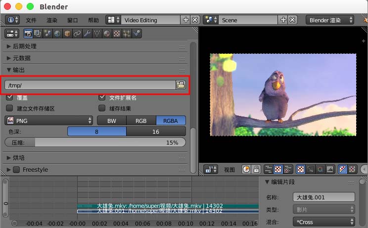Image resolution: width=368 pixels, height=228 pixels.
Task: Open the Object Data tab (triangle icon)
Action: [x=97, y=34]
